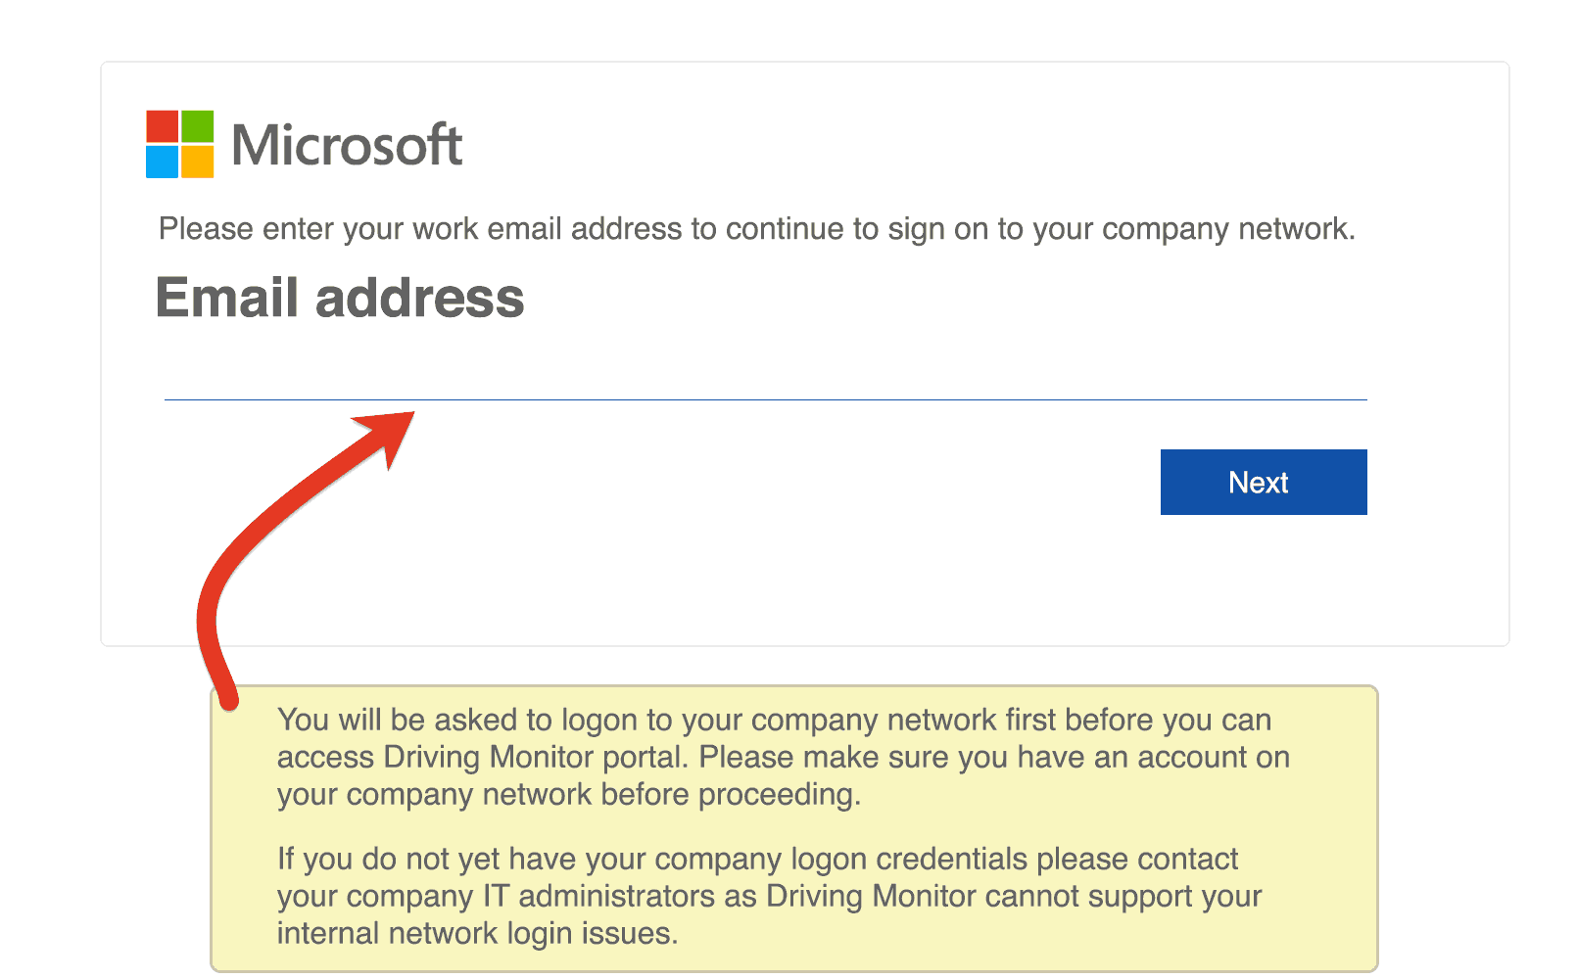
Task: Focus the work email address input field
Action: [764, 377]
